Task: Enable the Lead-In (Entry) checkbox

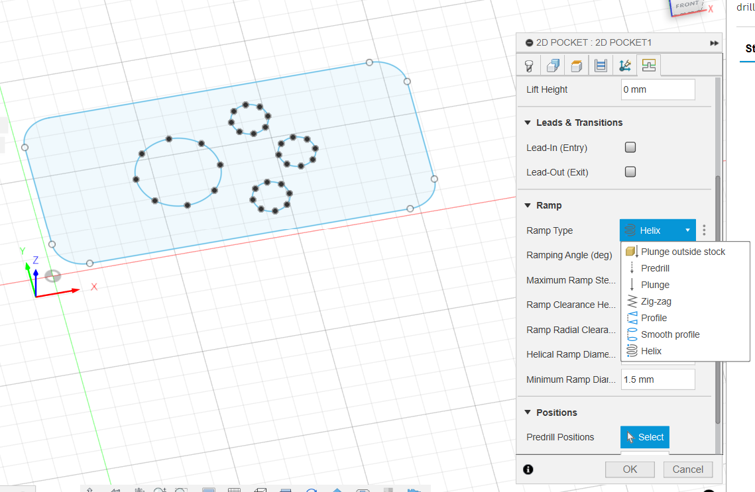Action: [630, 147]
